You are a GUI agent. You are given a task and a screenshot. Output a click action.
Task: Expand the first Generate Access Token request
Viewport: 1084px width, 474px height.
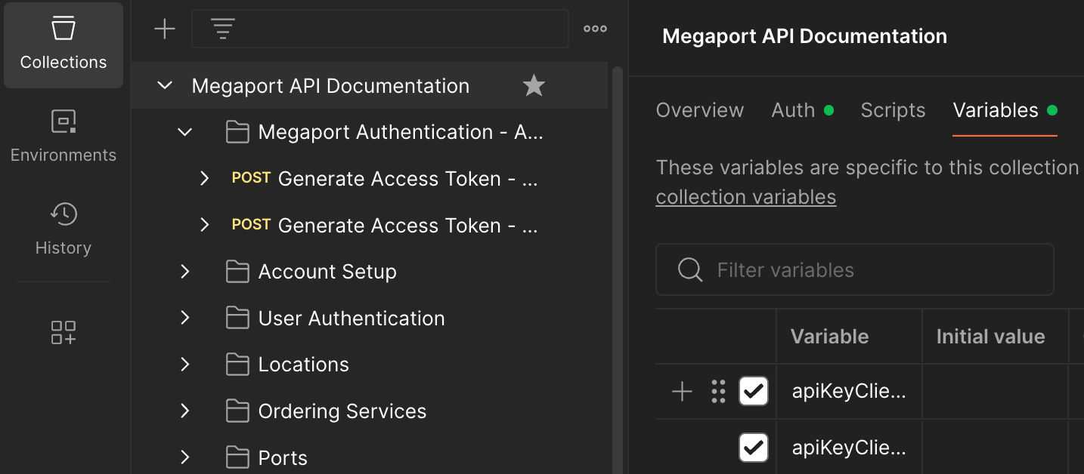pyautogui.click(x=204, y=179)
